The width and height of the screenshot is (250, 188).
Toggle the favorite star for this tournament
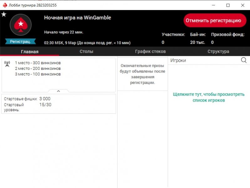click(4, 14)
